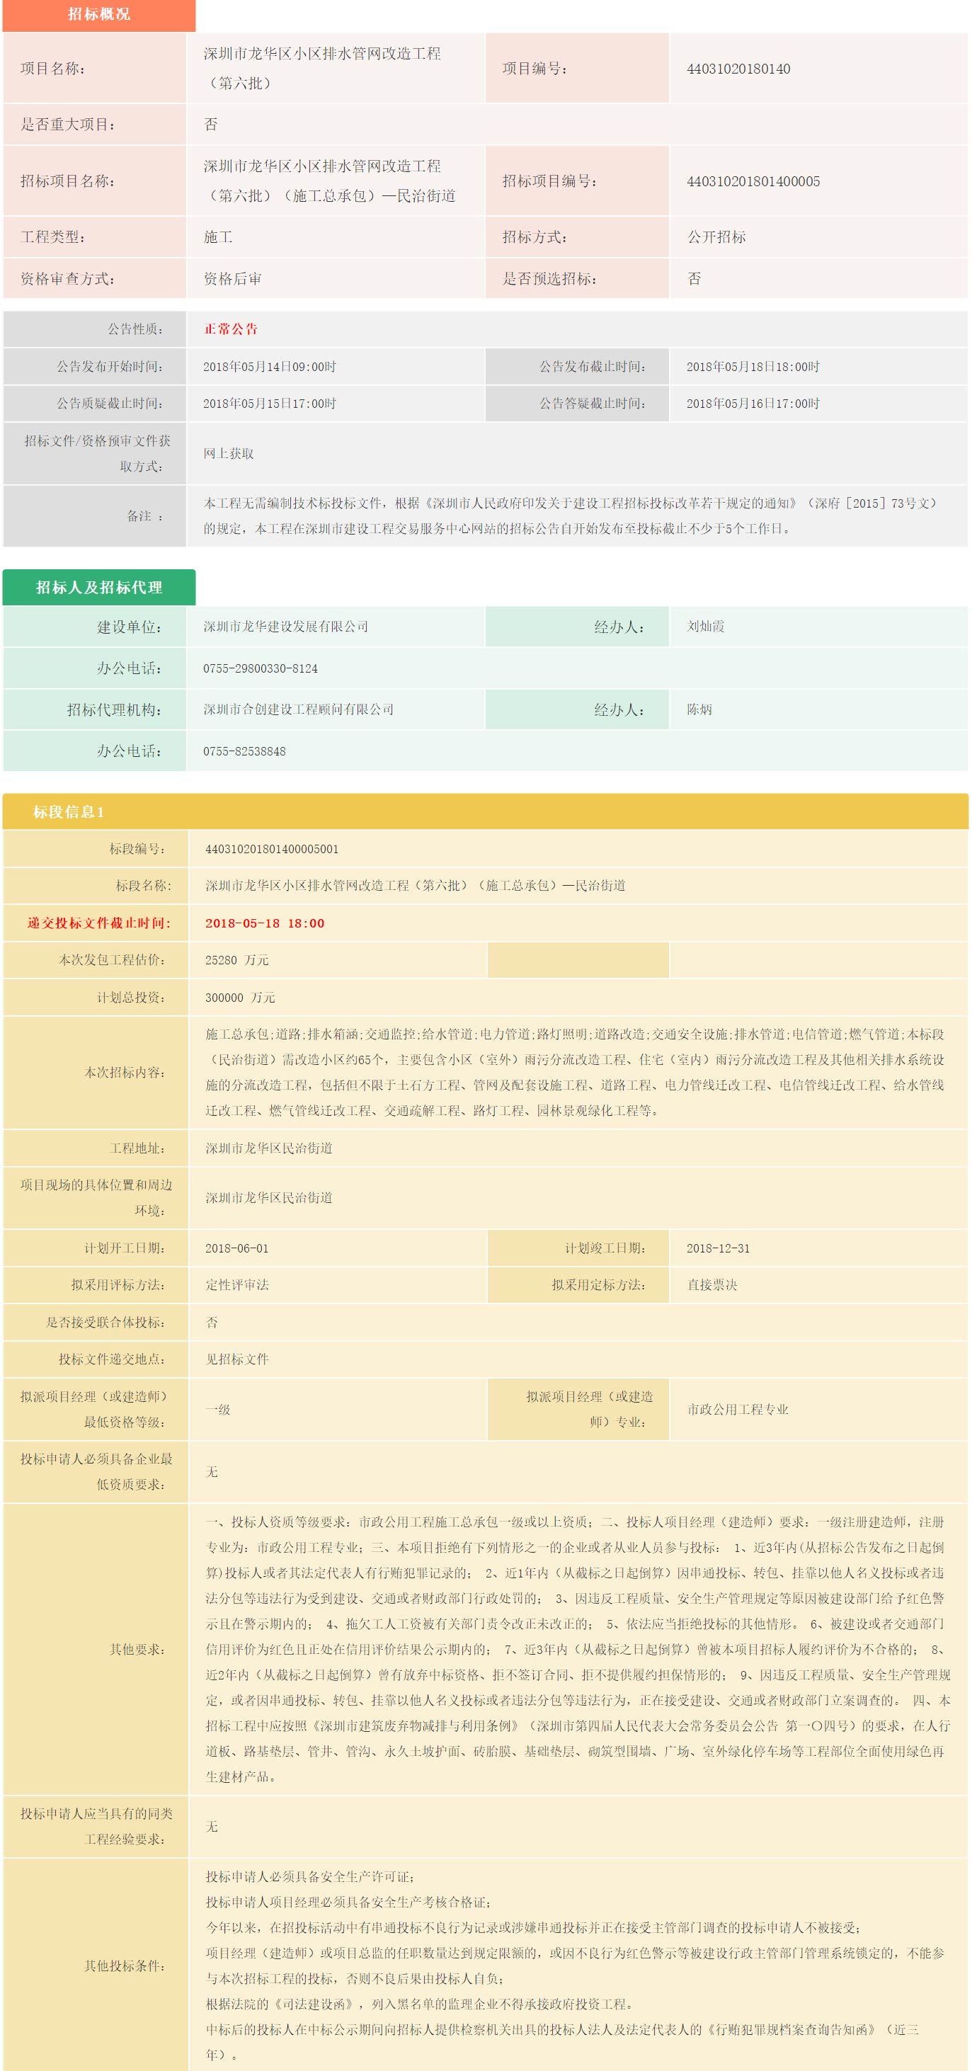This screenshot has height=2071, width=972.
Task: Click the 备注 label cell
Action: click(94, 516)
